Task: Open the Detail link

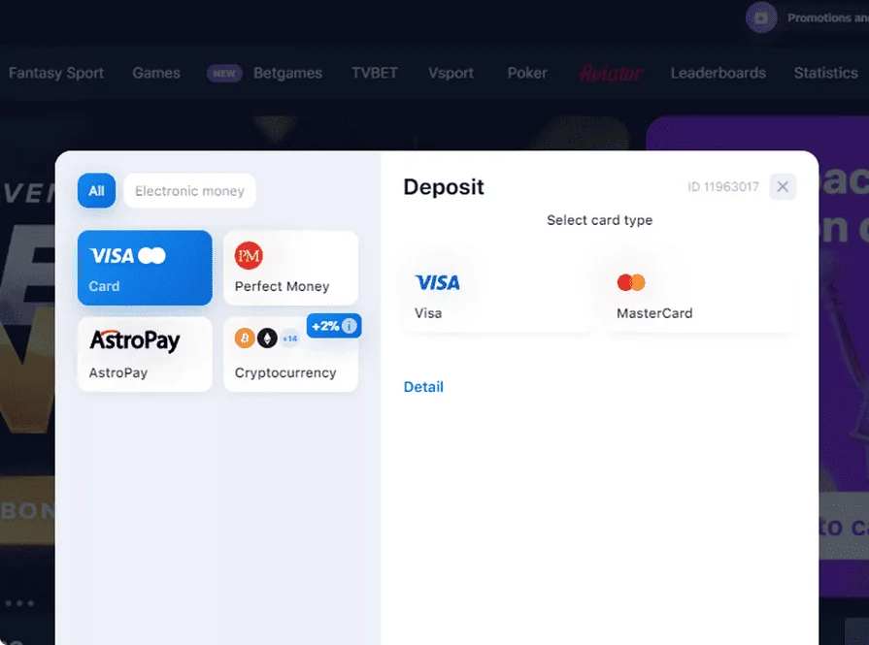Action: point(423,387)
